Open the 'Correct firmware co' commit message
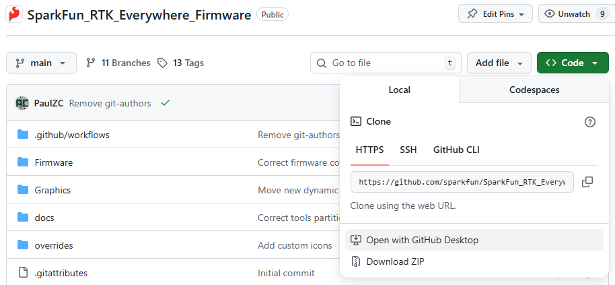This screenshot has width=615, height=285. (298, 162)
